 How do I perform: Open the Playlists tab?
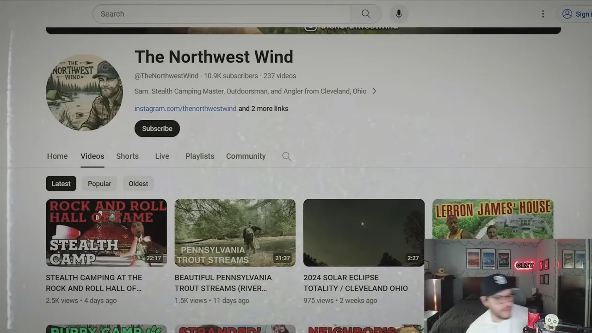point(200,156)
